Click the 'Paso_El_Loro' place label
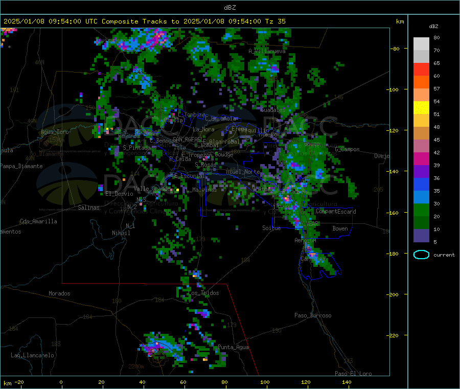This screenshot has height=389, width=460. (353, 374)
